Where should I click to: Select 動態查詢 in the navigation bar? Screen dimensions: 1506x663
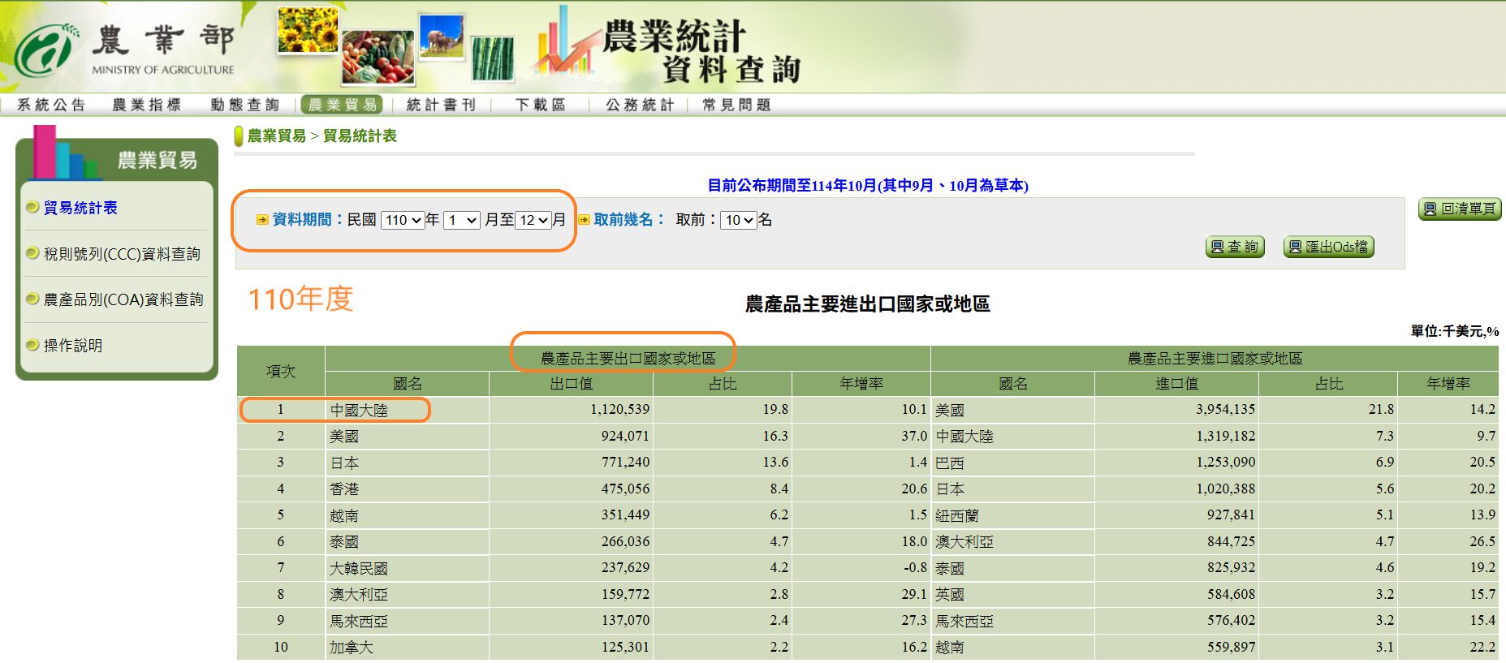click(x=244, y=105)
